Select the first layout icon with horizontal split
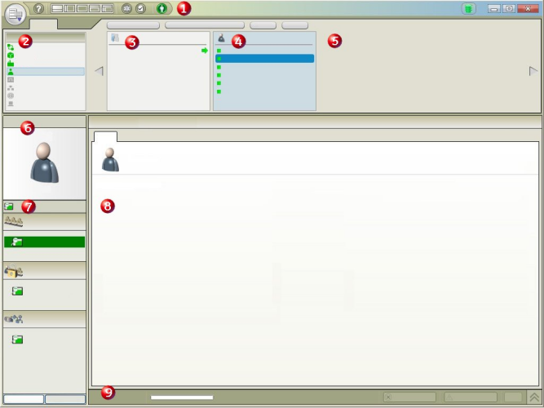This screenshot has width=544, height=408. (x=57, y=9)
